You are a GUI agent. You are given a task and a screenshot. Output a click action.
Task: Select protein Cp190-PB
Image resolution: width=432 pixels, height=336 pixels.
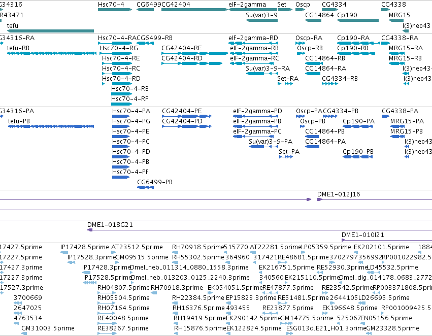357,157
